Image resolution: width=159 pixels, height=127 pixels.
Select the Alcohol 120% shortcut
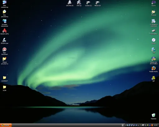coord(4,32)
